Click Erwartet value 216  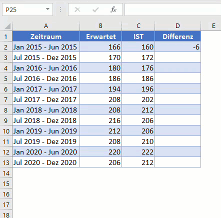point(100,120)
